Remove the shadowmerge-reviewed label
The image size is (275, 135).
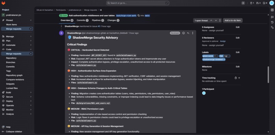click(x=224, y=59)
